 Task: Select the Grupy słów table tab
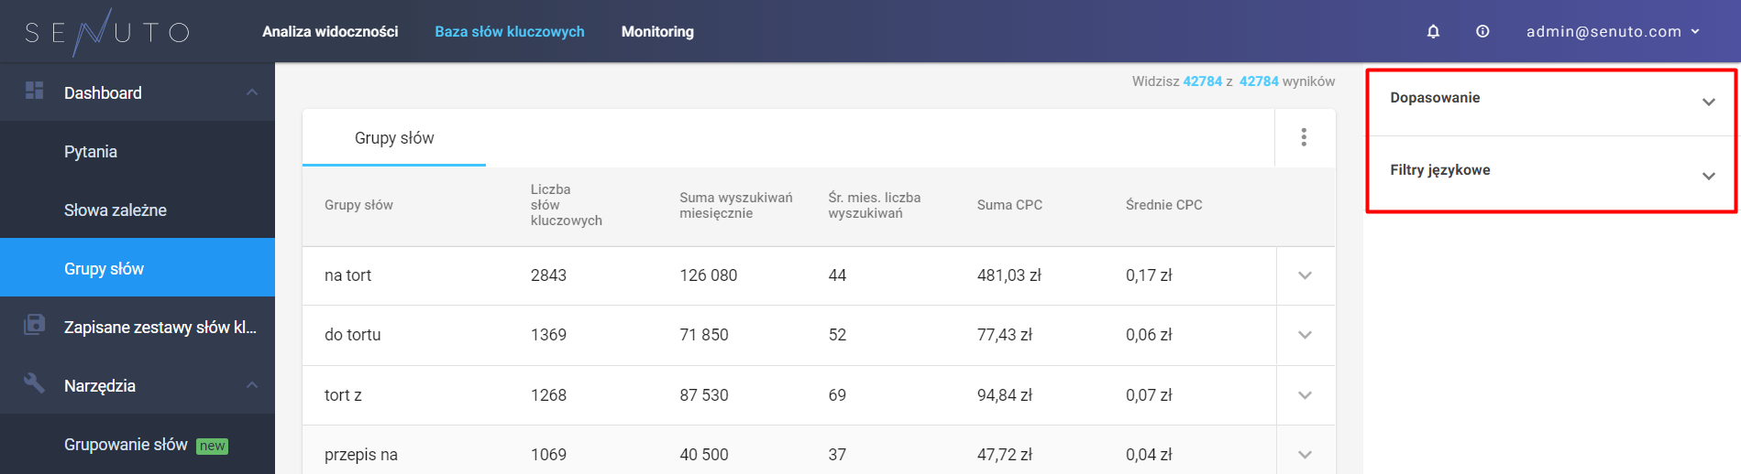[394, 138]
